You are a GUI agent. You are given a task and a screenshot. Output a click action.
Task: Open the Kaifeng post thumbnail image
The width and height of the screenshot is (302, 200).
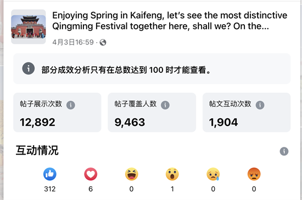[29, 27]
